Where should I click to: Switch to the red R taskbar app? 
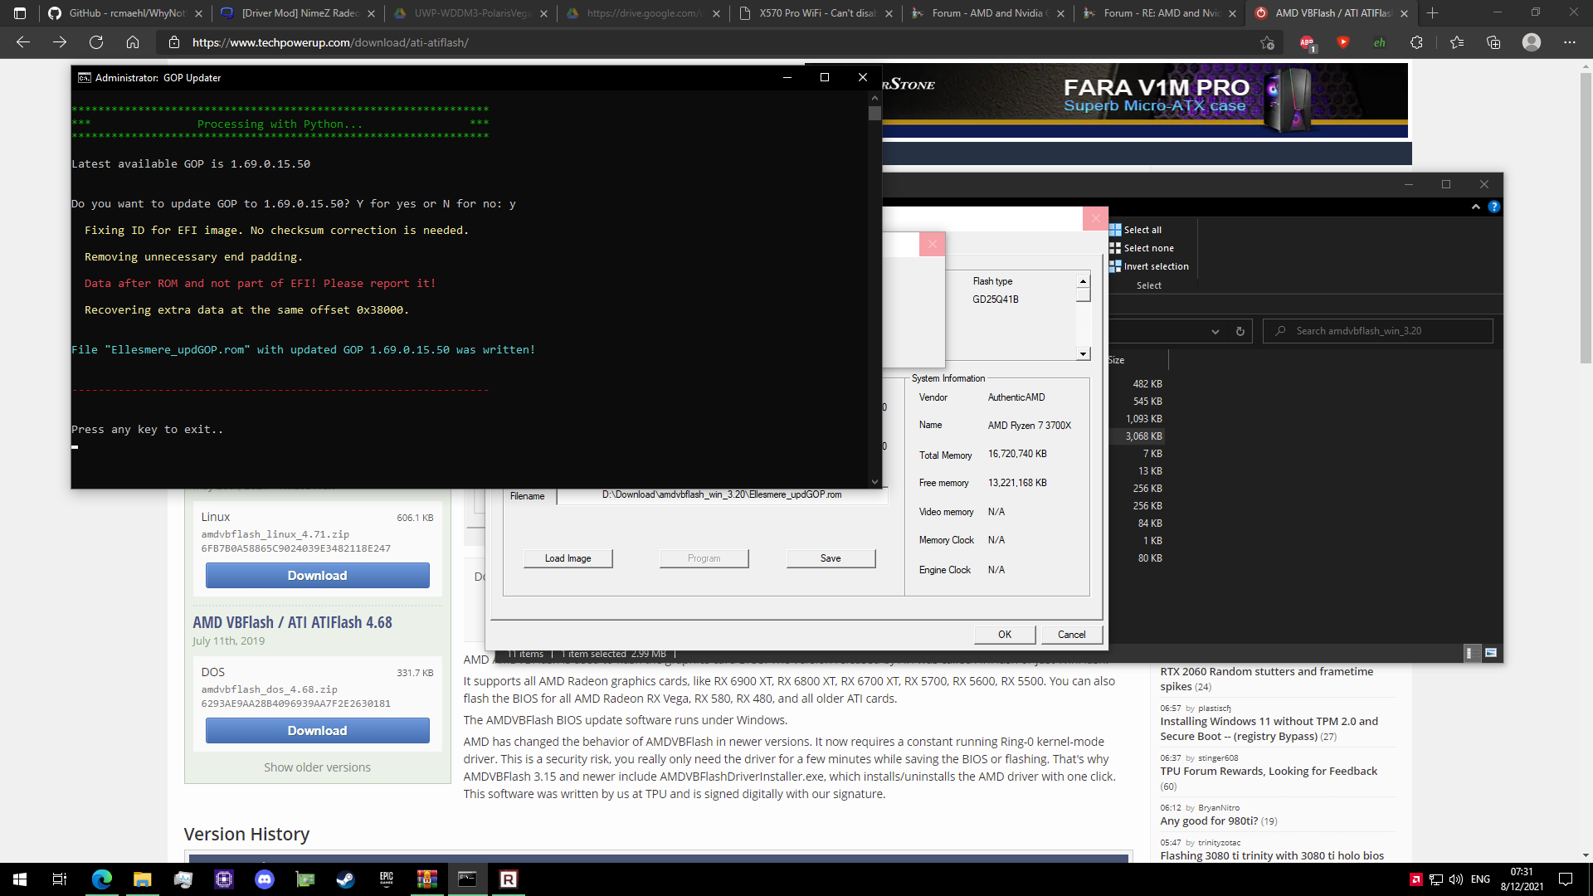509,879
